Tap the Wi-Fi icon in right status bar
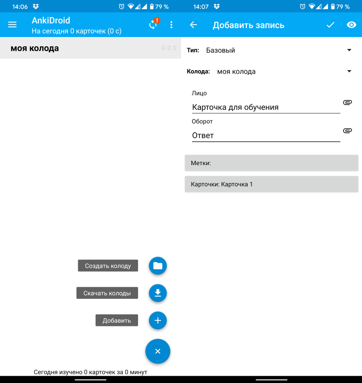The image size is (362, 383). [x=312, y=6]
